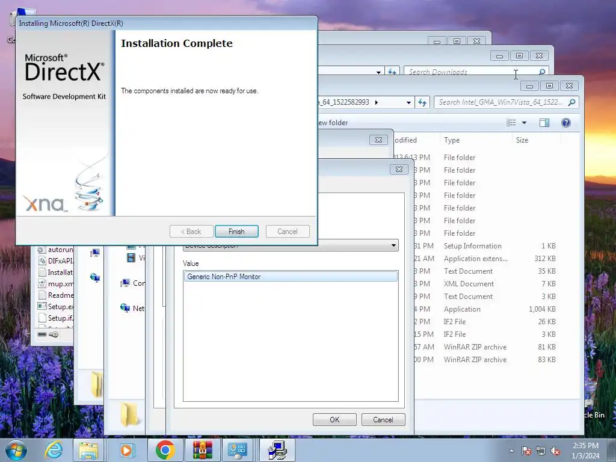Viewport: 616px width, 462px height.
Task: Open Action Center flag in tray
Action: [x=526, y=451]
